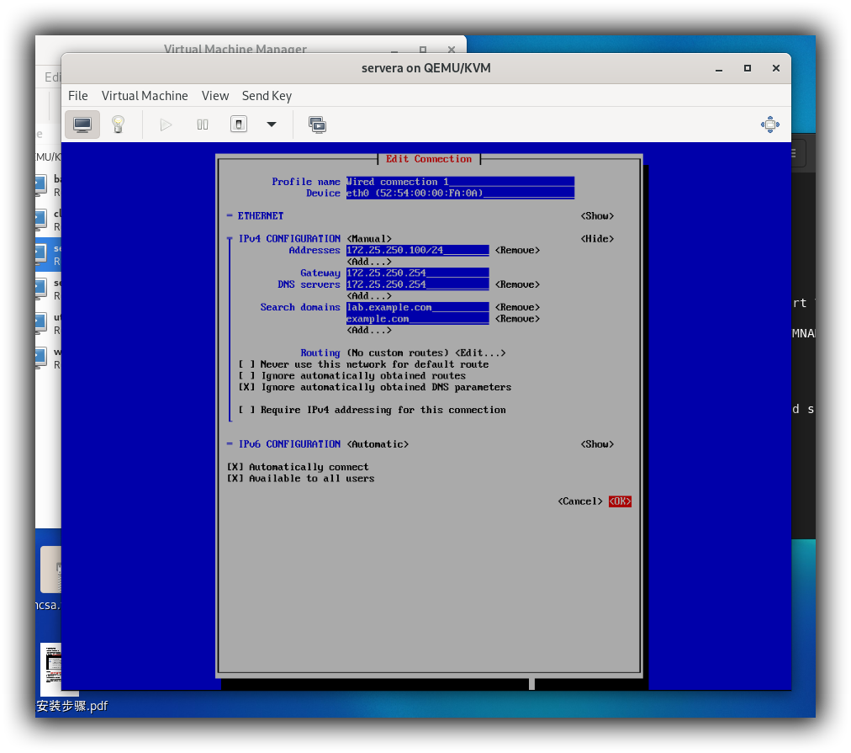This screenshot has height=753, width=851.
Task: Expand the ETHERNET section with Show
Action: click(x=597, y=216)
